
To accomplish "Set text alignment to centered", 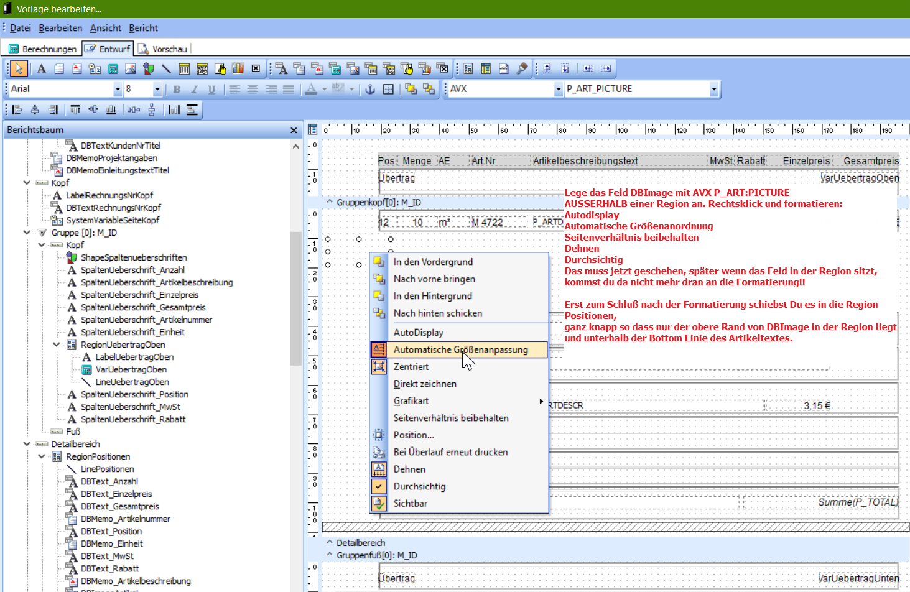I will coord(253,89).
